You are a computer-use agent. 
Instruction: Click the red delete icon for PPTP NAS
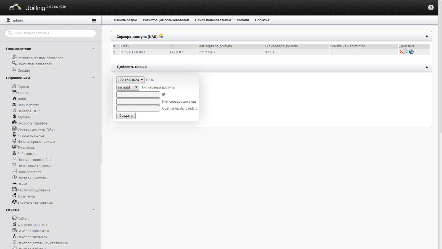(401, 52)
